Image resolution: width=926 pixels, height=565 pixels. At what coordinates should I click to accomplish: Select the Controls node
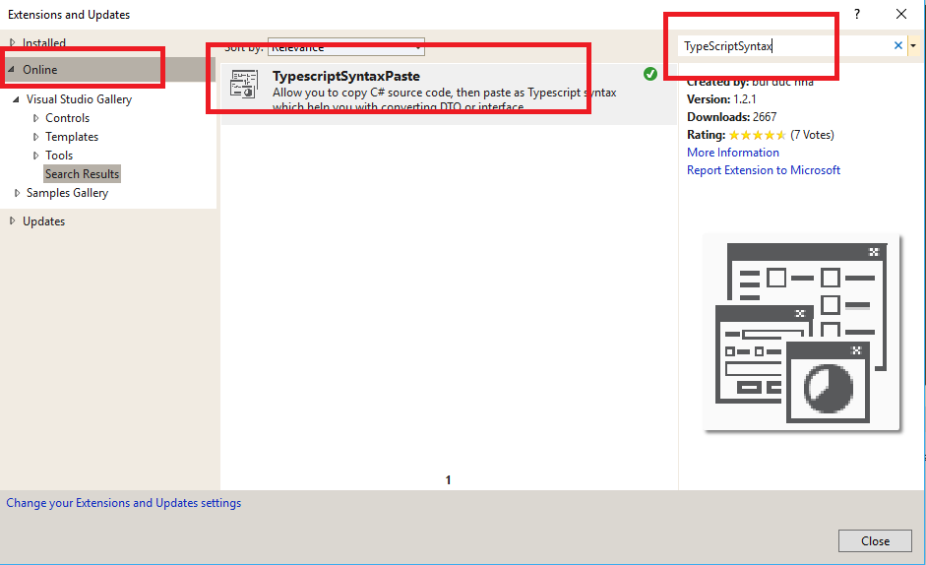tap(67, 118)
